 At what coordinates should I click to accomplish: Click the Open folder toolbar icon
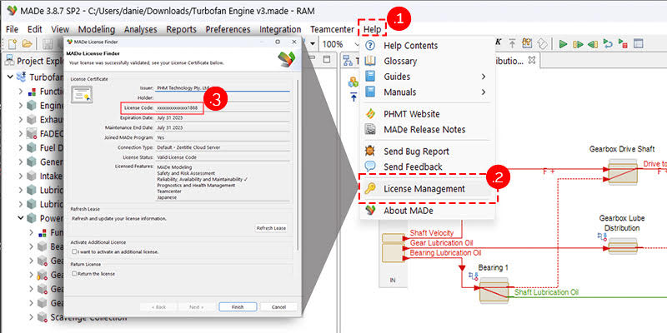pos(28,43)
